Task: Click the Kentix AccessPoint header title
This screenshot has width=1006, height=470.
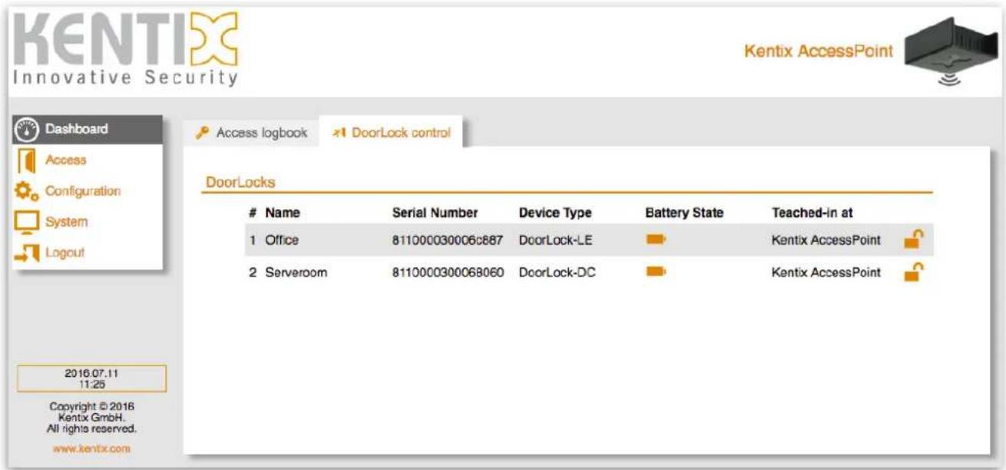Action: click(819, 51)
